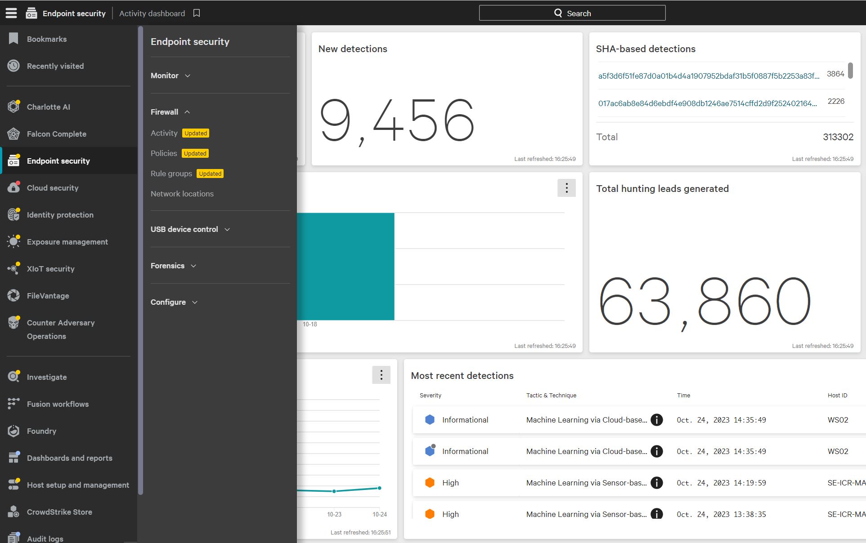Select first Informational detection row

(639, 420)
